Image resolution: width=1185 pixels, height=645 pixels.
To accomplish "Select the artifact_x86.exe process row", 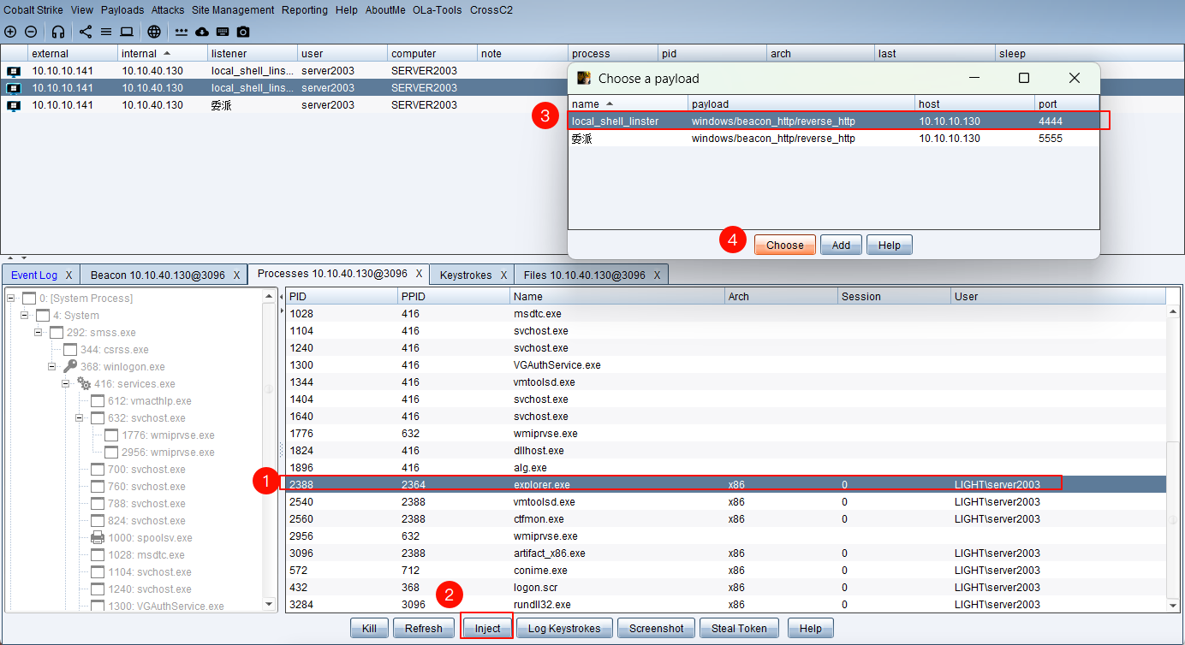I will click(x=725, y=553).
